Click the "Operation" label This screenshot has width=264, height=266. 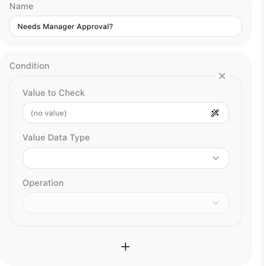[43, 183]
